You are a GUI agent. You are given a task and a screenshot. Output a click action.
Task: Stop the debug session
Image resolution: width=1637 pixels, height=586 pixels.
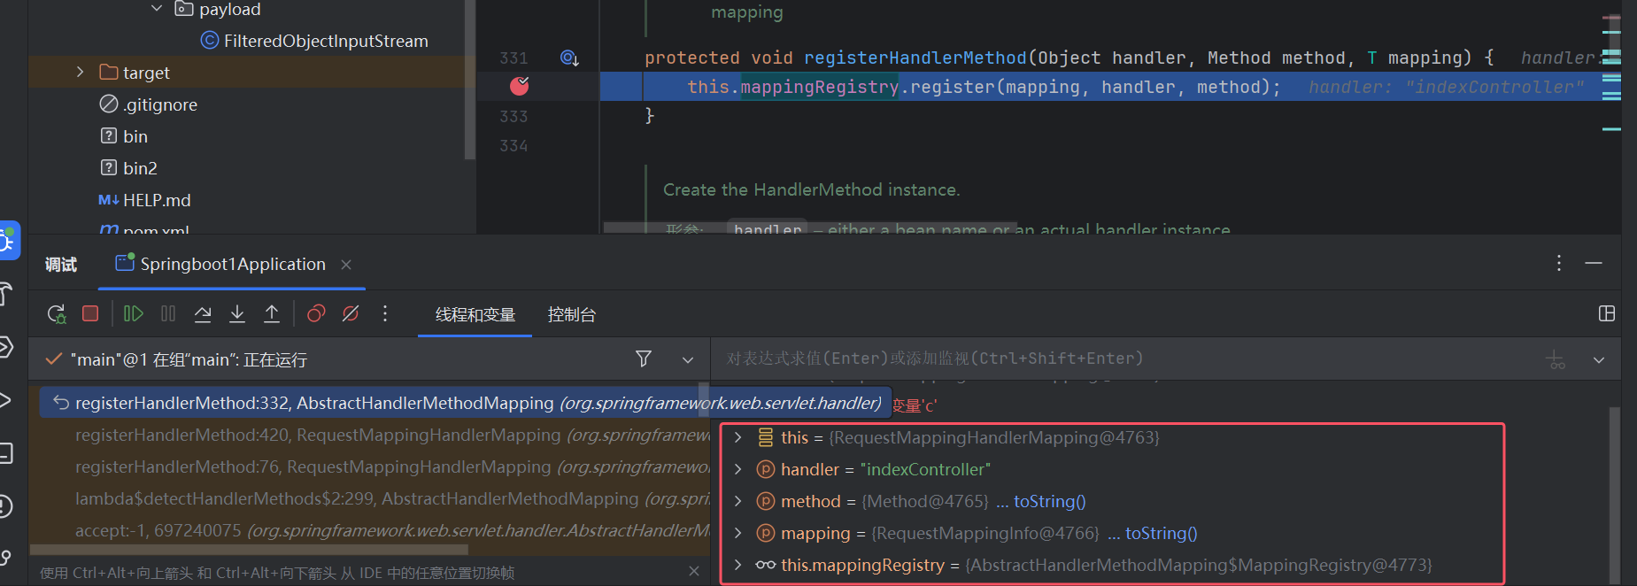tap(90, 313)
